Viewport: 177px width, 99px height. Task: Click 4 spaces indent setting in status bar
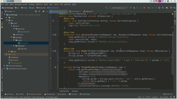pyautogui.click(x=155, y=97)
